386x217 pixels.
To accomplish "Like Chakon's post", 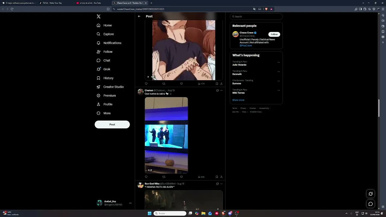I will (x=181, y=177).
